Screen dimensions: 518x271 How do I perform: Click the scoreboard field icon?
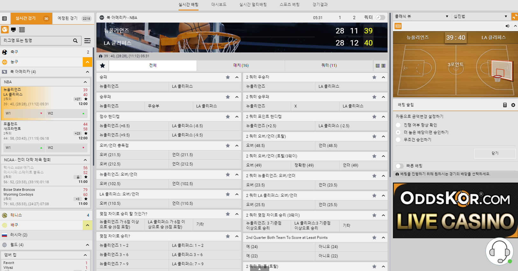pos(398,26)
